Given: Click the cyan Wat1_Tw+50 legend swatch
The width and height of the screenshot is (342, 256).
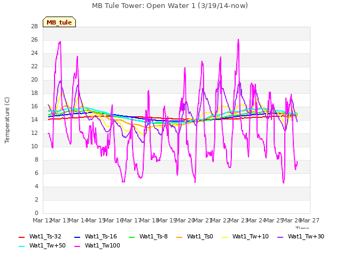Looking at the screenshot, I should (x=21, y=246).
